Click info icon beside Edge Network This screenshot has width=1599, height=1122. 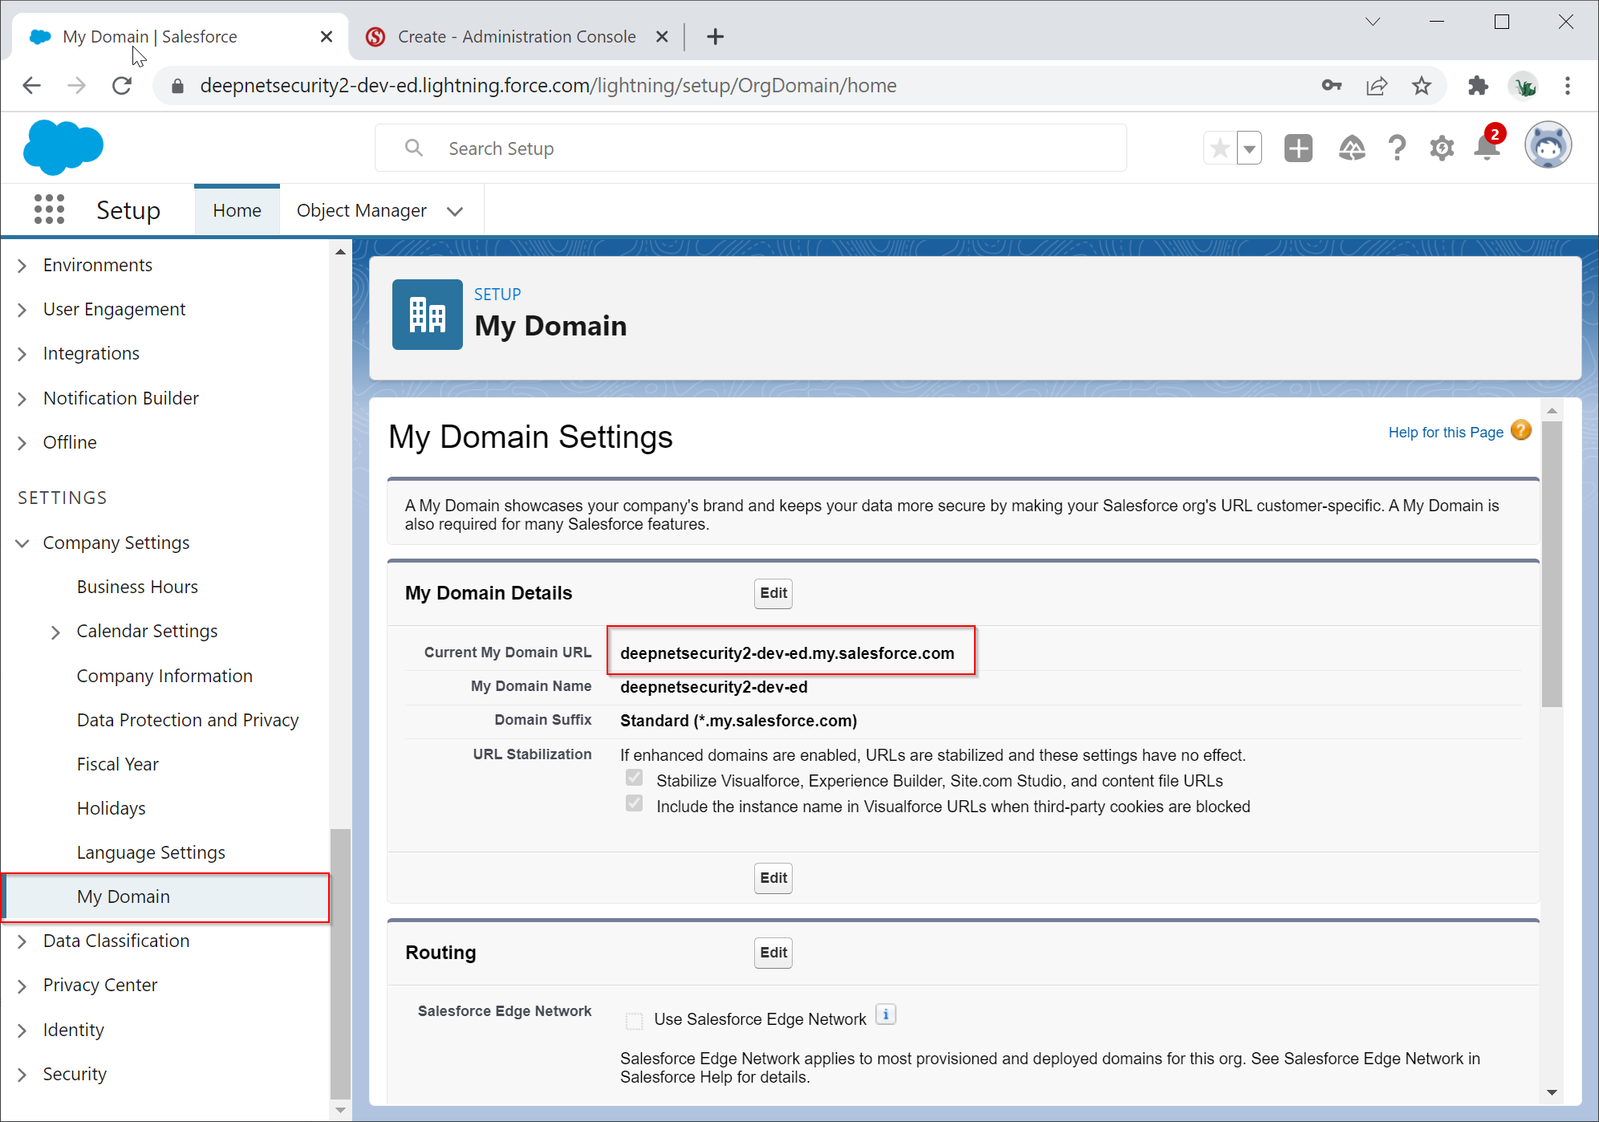(x=886, y=1015)
